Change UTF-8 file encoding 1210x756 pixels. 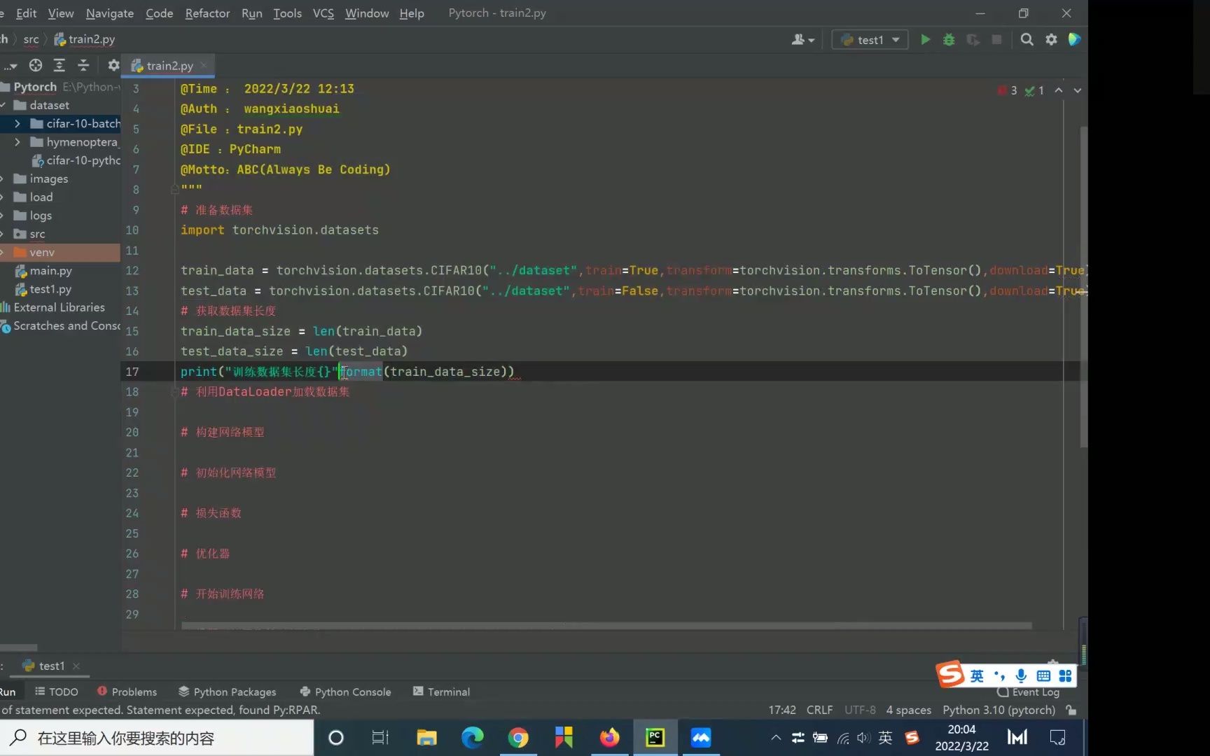(860, 710)
